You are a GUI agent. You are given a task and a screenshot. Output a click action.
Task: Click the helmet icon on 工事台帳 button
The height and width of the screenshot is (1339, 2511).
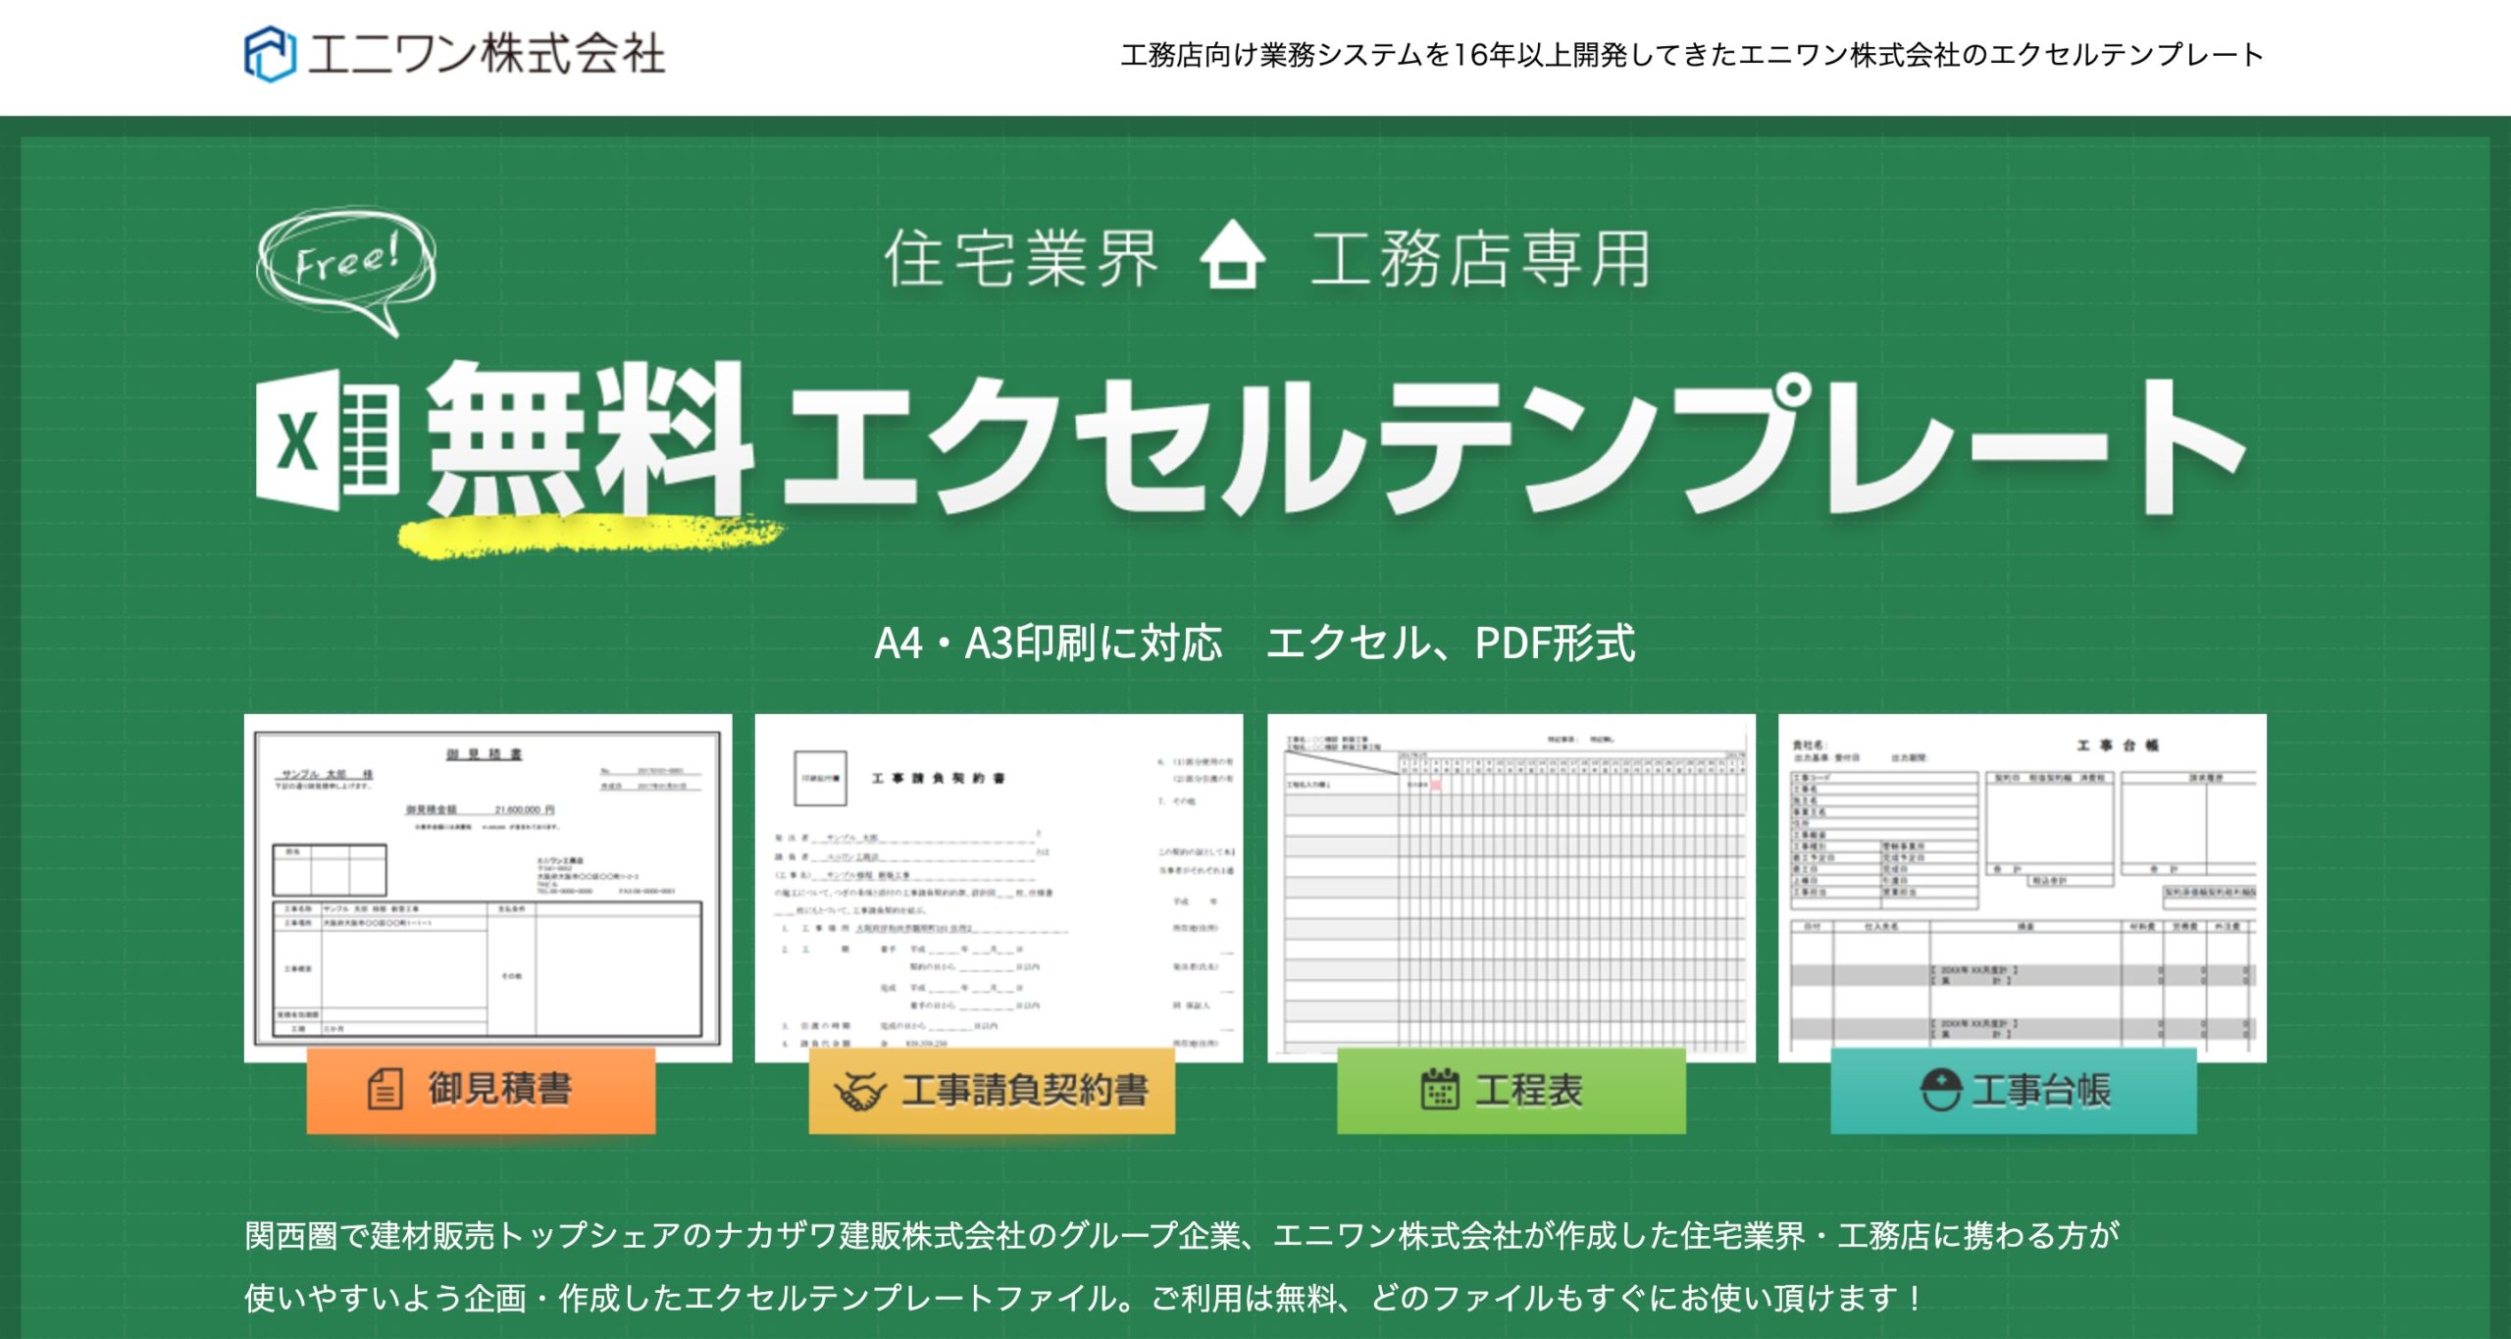(x=1940, y=1089)
